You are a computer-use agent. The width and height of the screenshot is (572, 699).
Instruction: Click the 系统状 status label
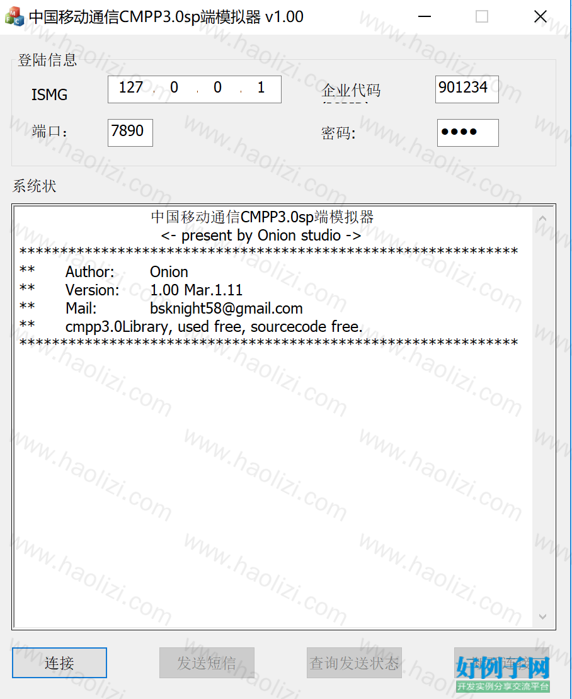click(x=34, y=186)
